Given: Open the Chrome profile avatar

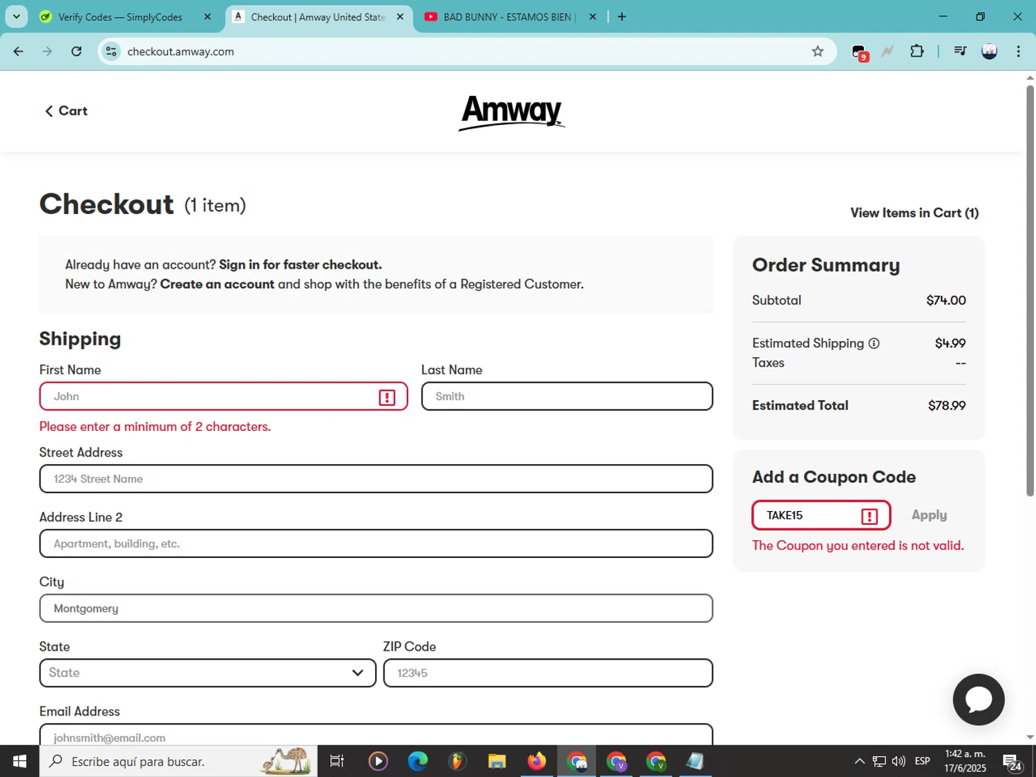Looking at the screenshot, I should (989, 51).
